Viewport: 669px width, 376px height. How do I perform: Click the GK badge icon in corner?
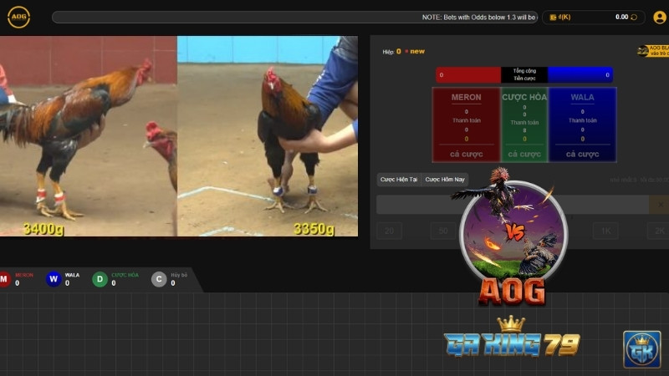coord(641,349)
